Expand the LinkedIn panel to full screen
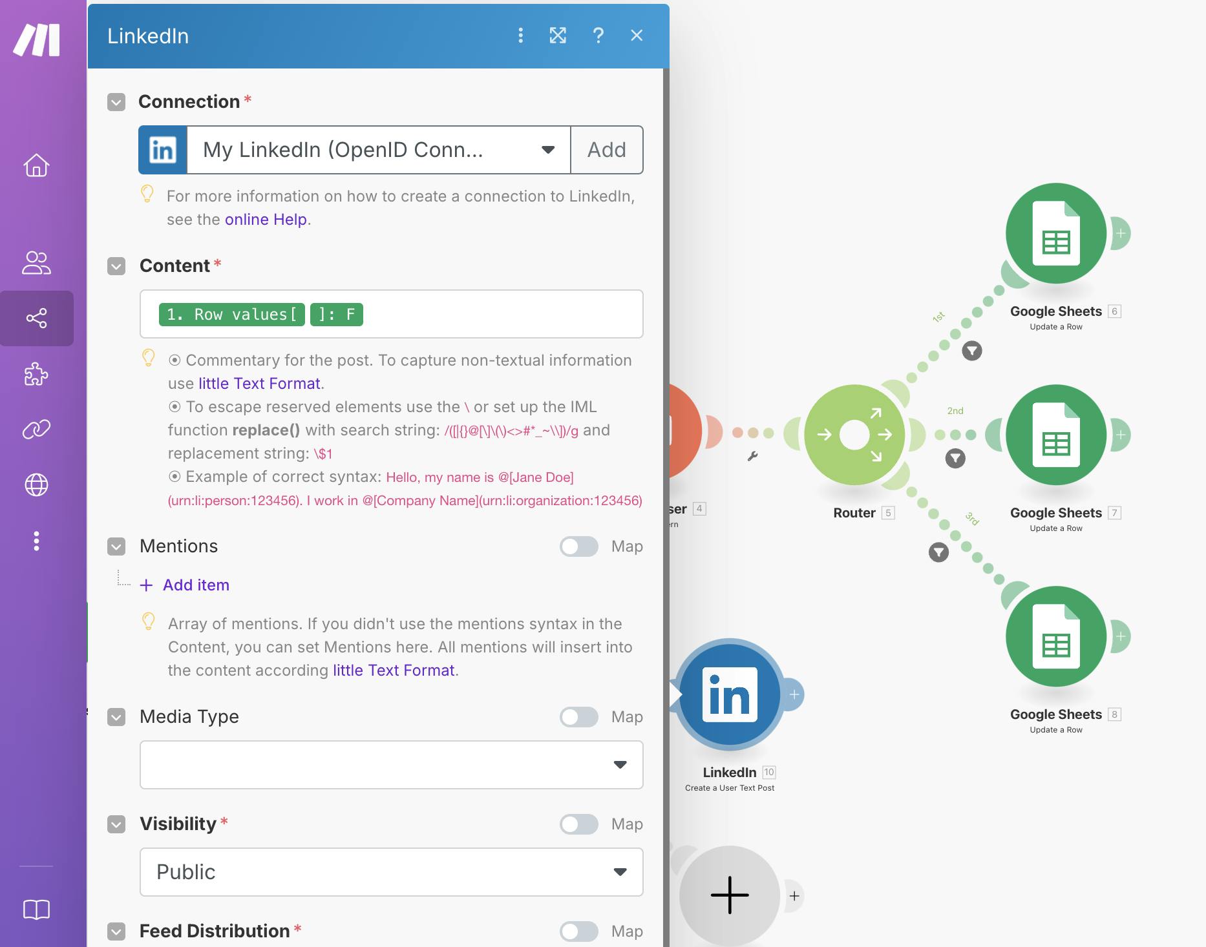1206x947 pixels. click(x=558, y=36)
